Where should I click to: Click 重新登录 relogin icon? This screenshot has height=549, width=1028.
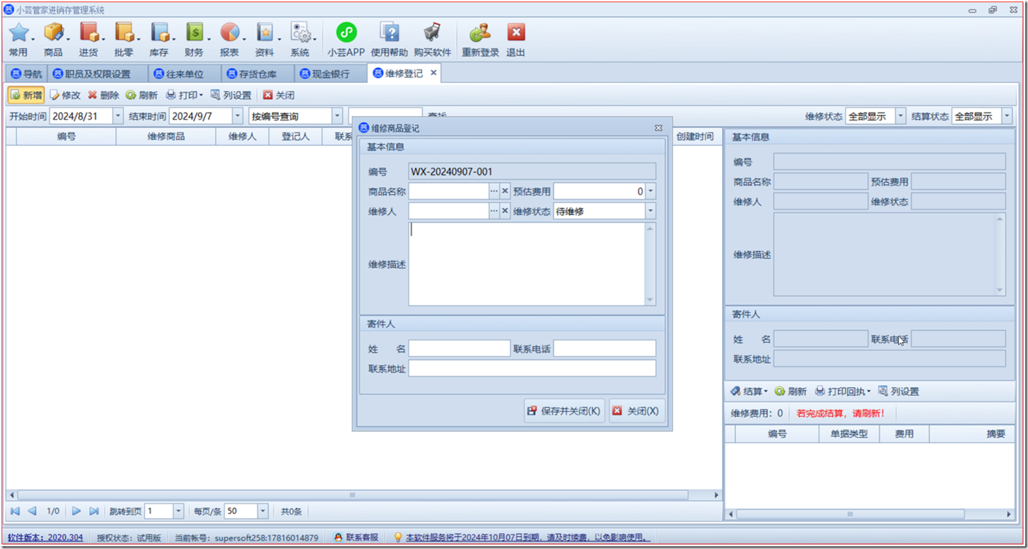pyautogui.click(x=481, y=40)
